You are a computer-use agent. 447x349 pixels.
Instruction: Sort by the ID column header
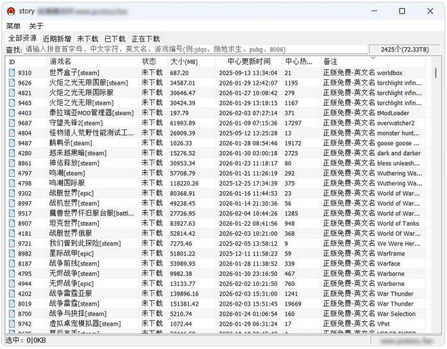coord(26,62)
